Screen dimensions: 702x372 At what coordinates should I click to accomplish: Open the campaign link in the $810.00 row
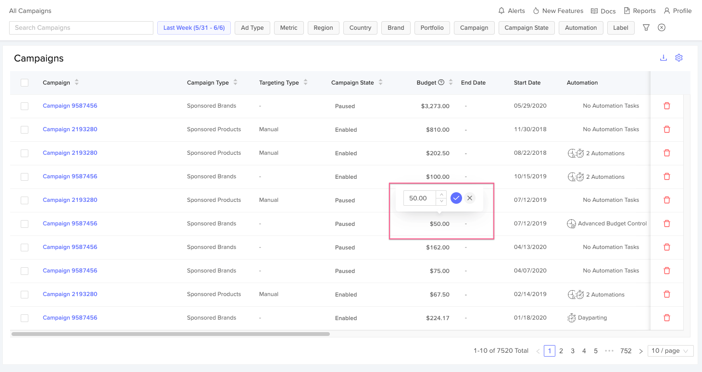70,129
